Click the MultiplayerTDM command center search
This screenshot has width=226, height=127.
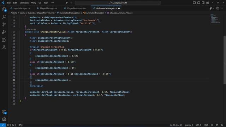tap(118, 3)
